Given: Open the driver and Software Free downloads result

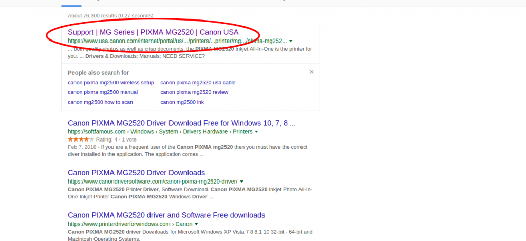Looking at the screenshot, I should (166, 215).
